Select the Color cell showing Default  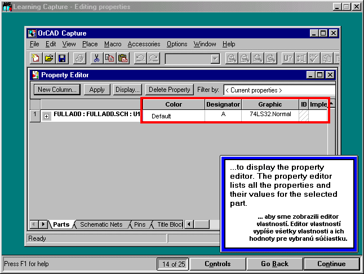[x=174, y=116]
